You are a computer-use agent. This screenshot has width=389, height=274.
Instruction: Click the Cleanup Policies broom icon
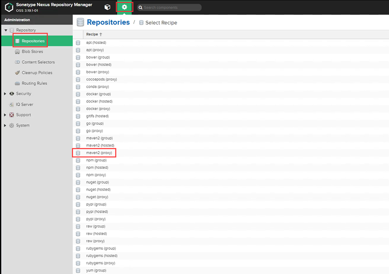coord(17,73)
